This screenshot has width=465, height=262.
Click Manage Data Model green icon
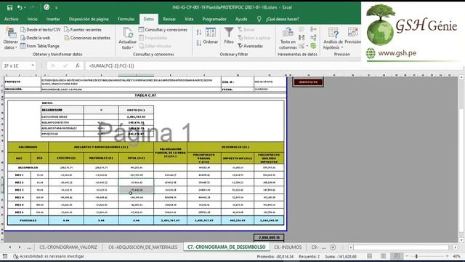click(x=313, y=46)
